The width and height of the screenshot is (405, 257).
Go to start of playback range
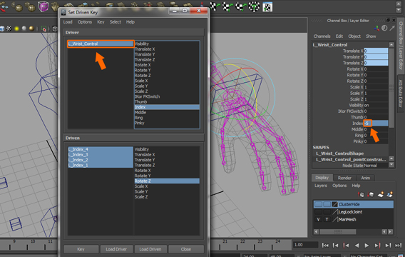point(325,246)
